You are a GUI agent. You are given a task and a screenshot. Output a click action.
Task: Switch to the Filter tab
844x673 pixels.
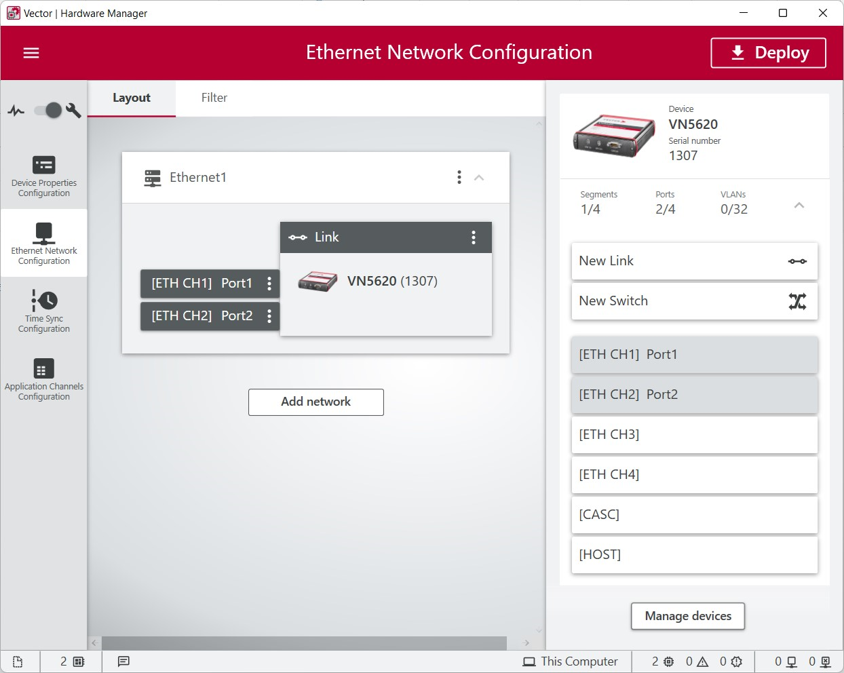point(214,98)
